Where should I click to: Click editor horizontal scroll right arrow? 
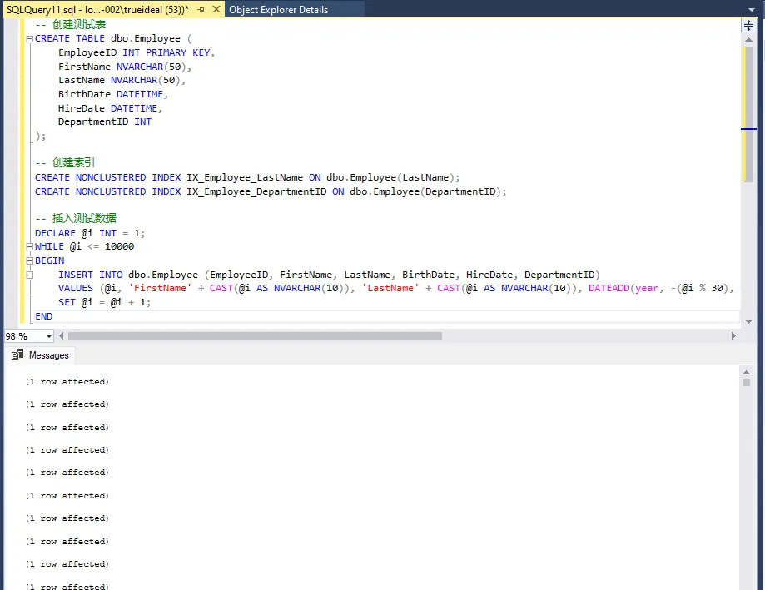pos(733,336)
